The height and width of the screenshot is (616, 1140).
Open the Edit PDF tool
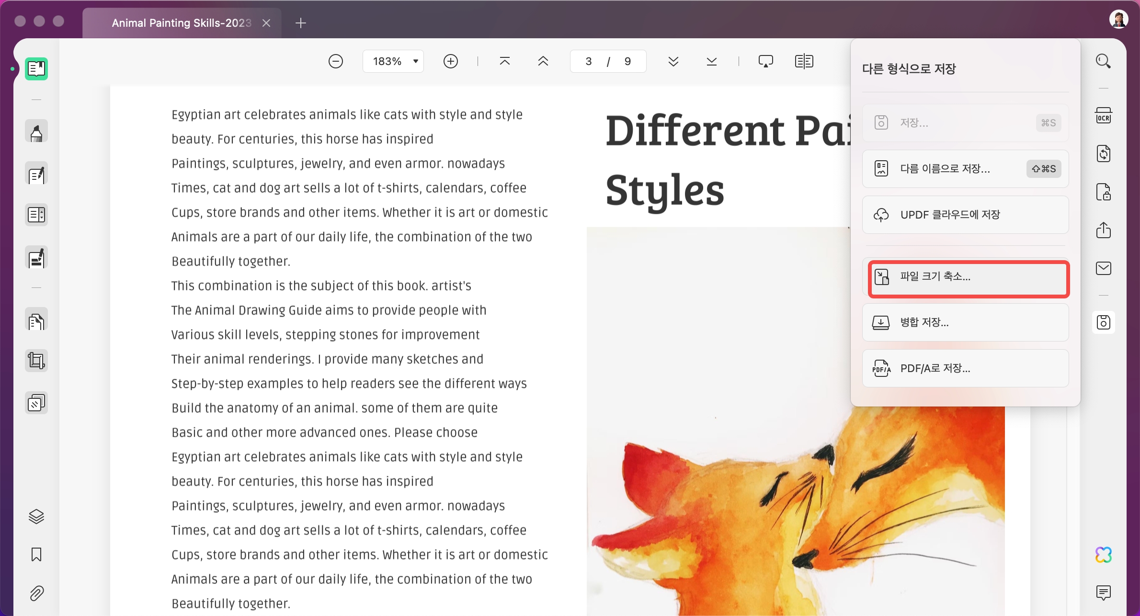[x=36, y=174]
